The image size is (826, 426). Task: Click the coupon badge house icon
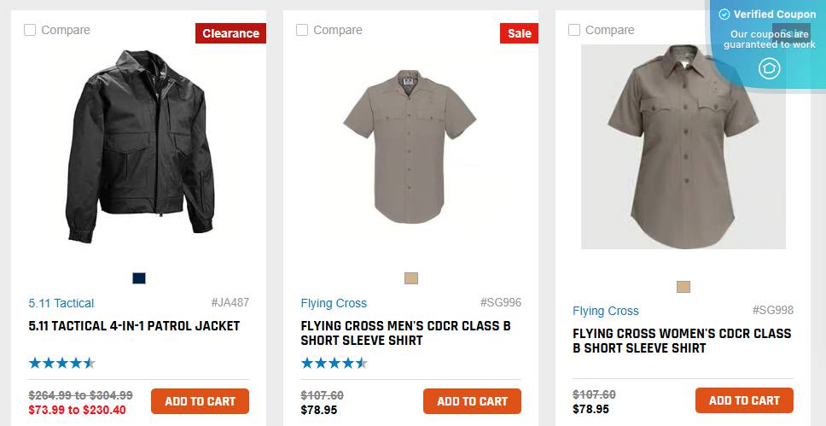(x=769, y=68)
